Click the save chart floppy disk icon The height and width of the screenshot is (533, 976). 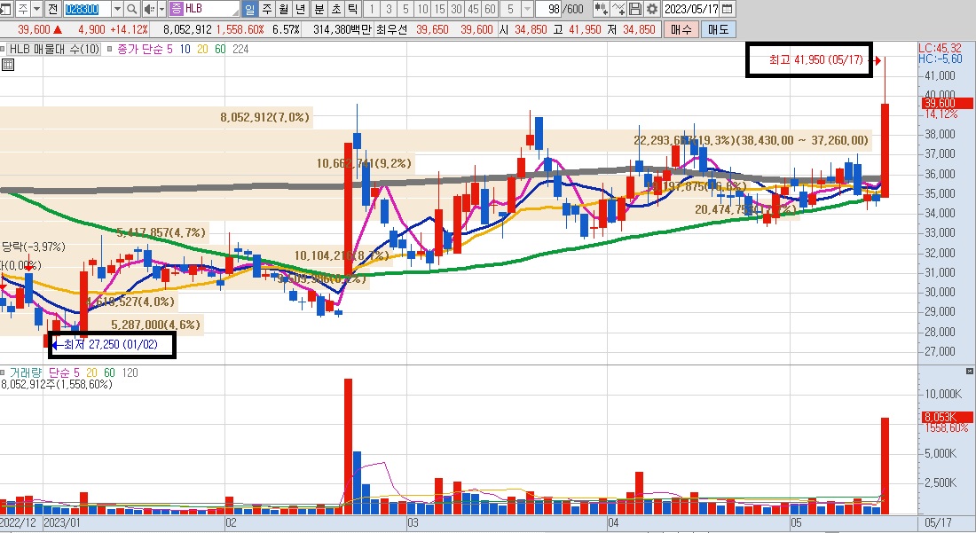(635, 9)
